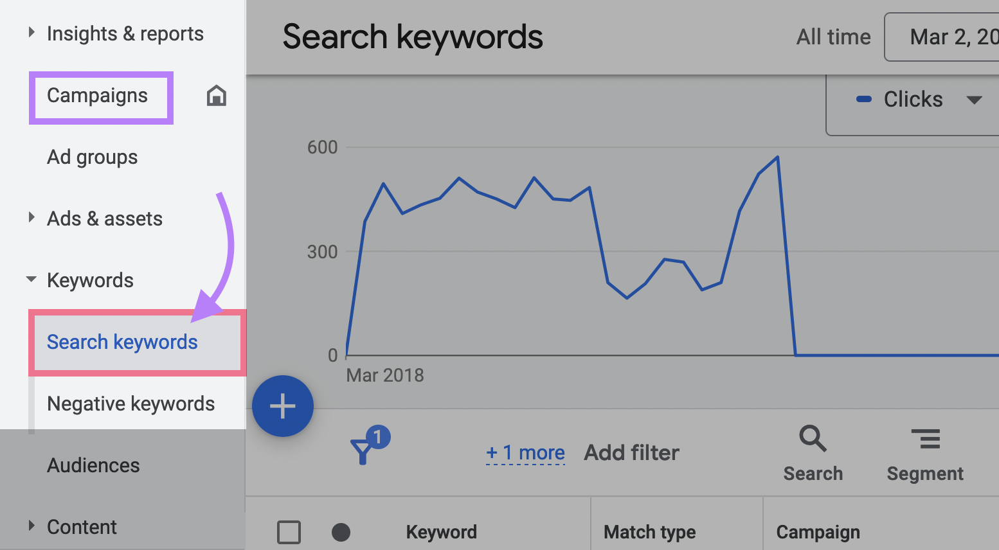Open the date picker starting Mar 2
The height and width of the screenshot is (550, 999).
click(x=958, y=37)
